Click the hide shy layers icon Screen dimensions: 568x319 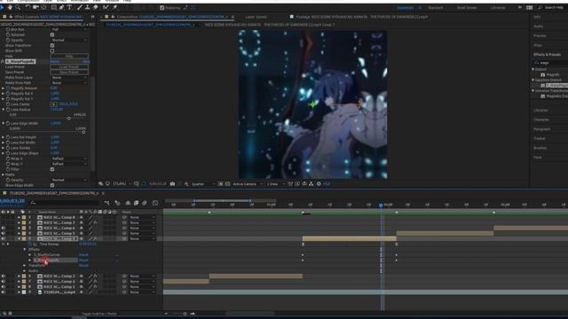tap(128, 203)
